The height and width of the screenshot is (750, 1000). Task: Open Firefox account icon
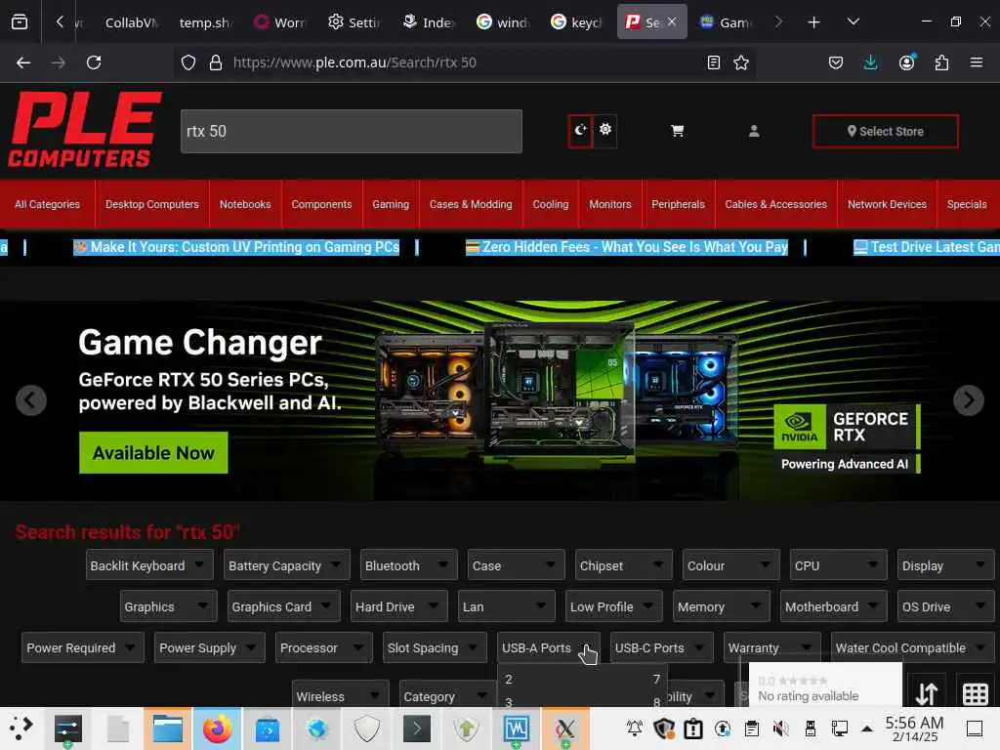point(906,62)
